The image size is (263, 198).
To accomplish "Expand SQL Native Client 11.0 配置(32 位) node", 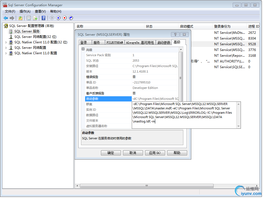I will (x=6, y=43).
